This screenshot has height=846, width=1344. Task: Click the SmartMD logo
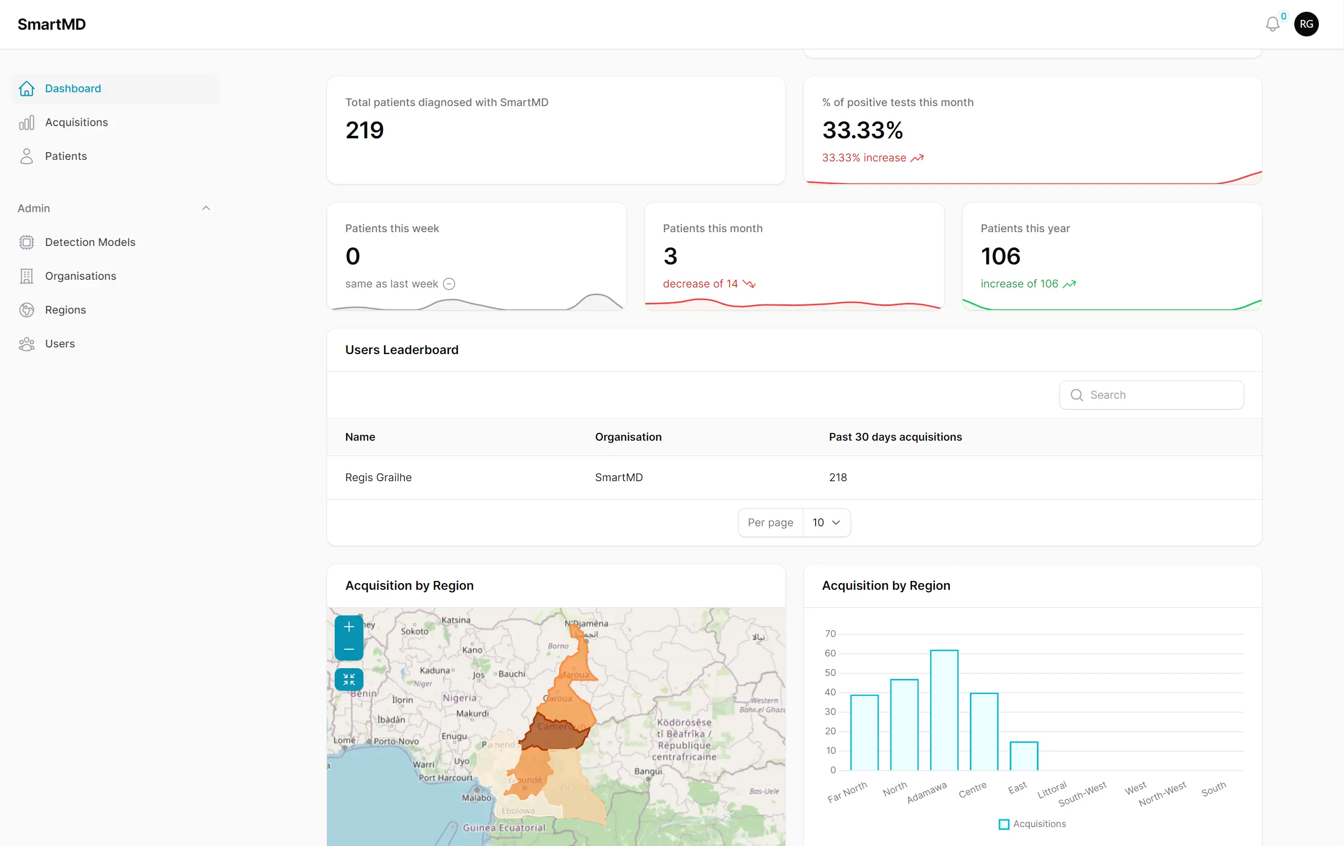click(51, 24)
